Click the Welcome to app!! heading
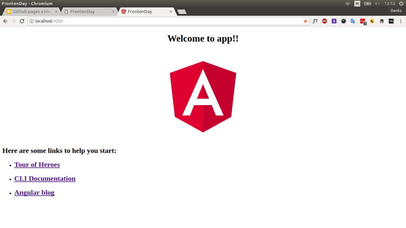This screenshot has width=406, height=228. pos(203,38)
